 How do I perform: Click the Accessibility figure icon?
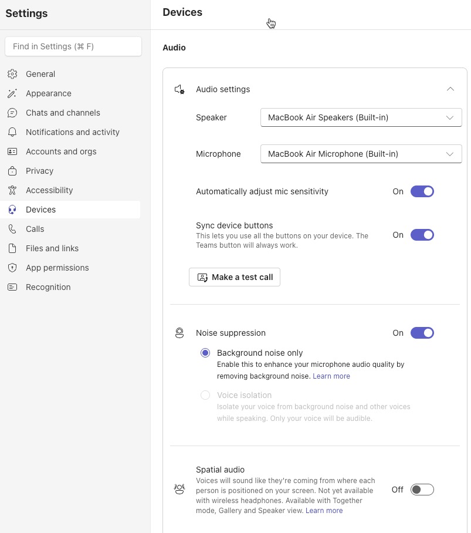(x=12, y=190)
